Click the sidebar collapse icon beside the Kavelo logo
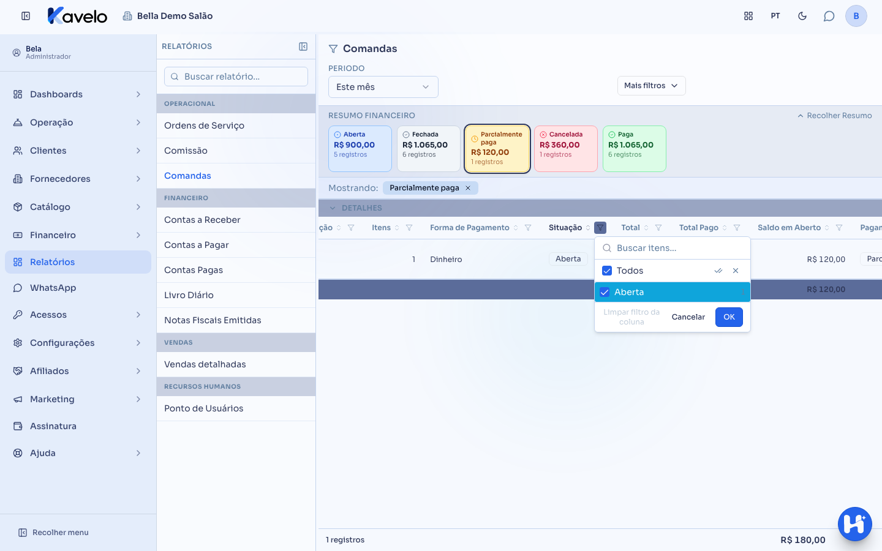Image resolution: width=882 pixels, height=551 pixels. click(x=26, y=16)
